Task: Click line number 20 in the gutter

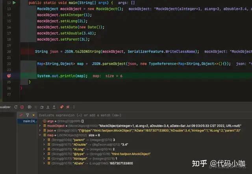Action: coord(9,52)
